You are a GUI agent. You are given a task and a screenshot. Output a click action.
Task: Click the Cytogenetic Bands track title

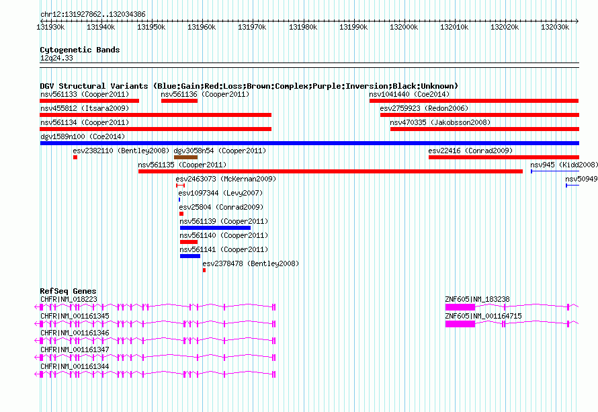(x=80, y=50)
